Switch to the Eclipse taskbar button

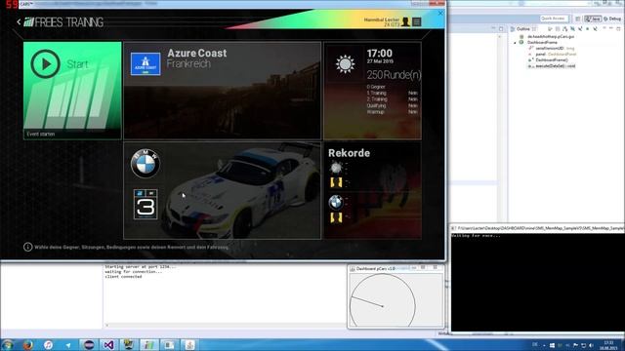coord(89,345)
